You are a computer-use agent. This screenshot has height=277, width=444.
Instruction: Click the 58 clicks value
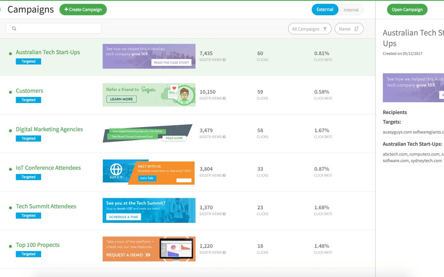[x=260, y=130]
